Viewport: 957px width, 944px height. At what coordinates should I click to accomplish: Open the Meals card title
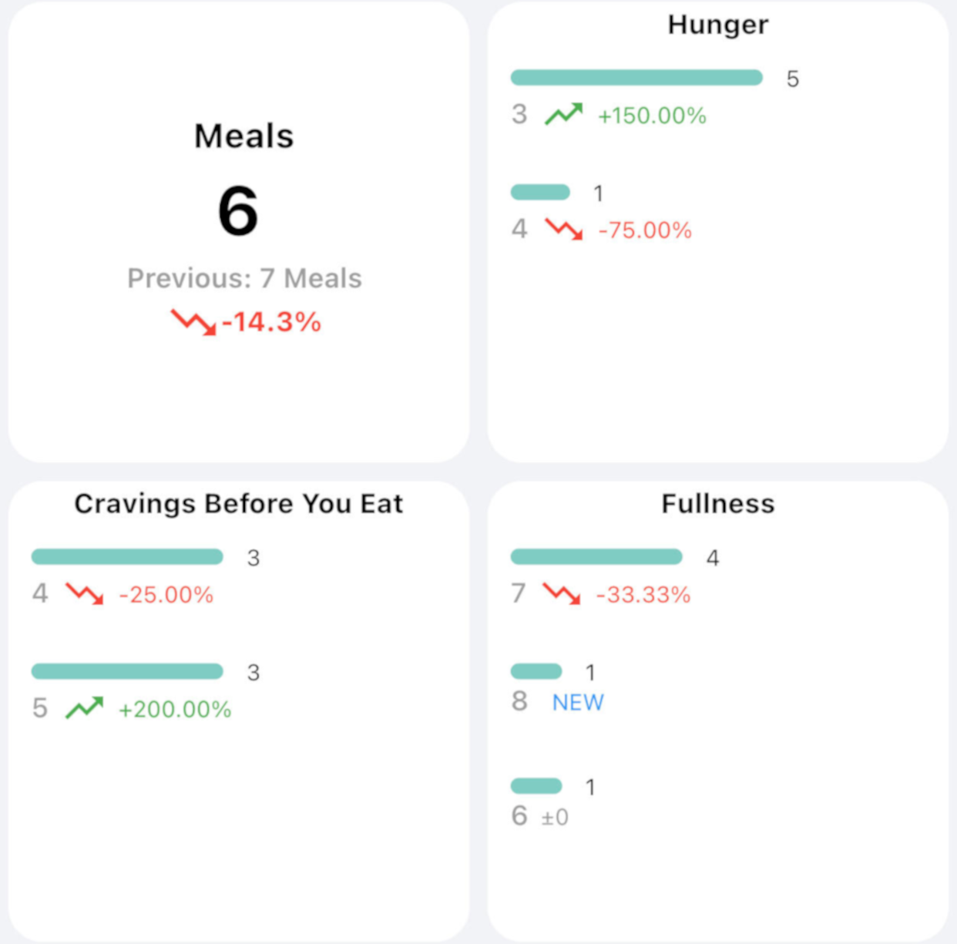pos(243,136)
